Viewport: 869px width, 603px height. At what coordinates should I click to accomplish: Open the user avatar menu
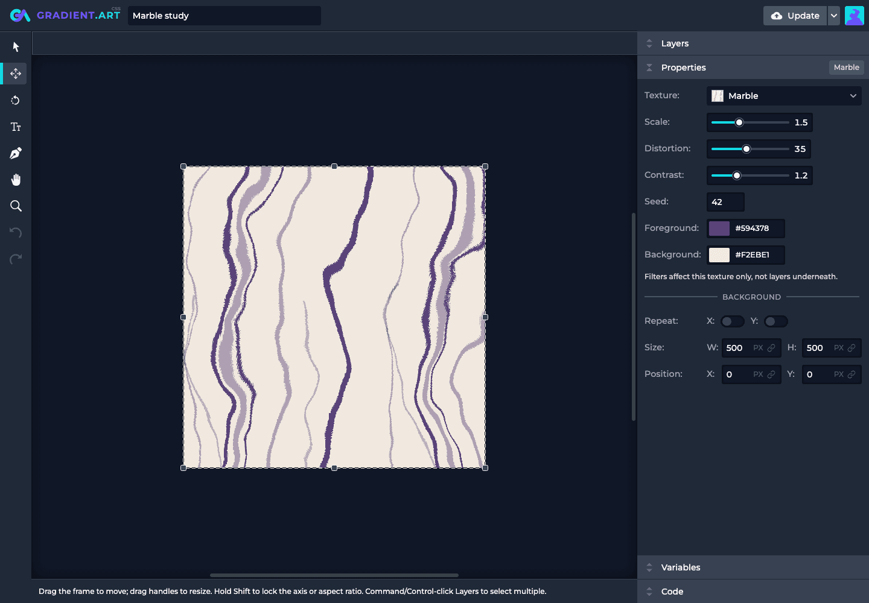point(855,16)
